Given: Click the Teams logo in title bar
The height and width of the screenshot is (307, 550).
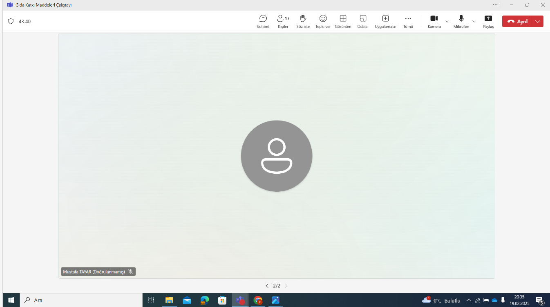Looking at the screenshot, I should (10, 4).
